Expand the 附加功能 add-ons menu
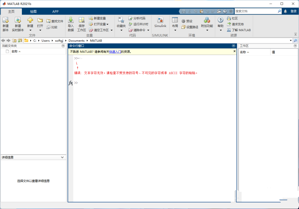The image size is (299, 209). (207, 24)
